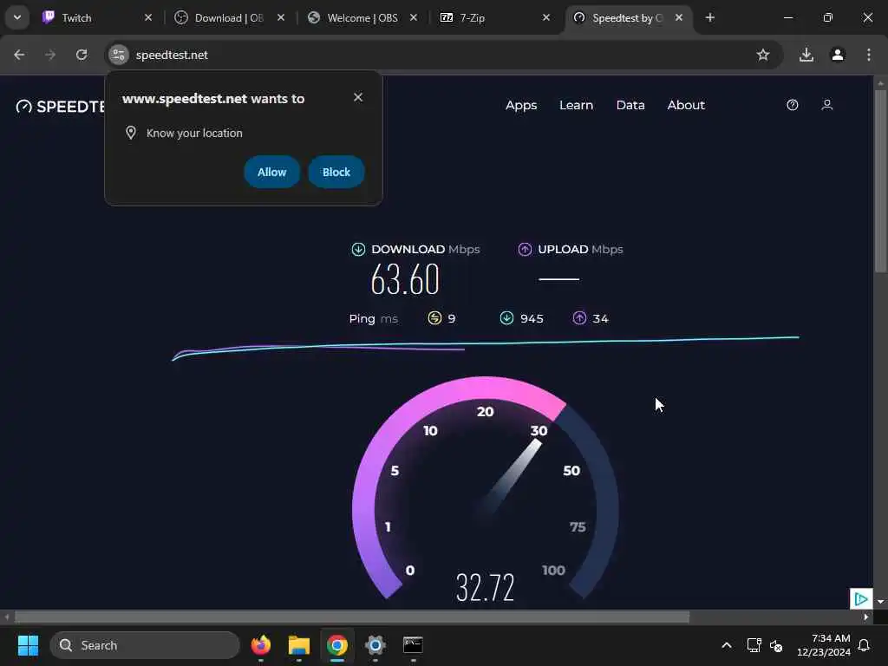Click the 32.72 gauge speed reading

485,587
